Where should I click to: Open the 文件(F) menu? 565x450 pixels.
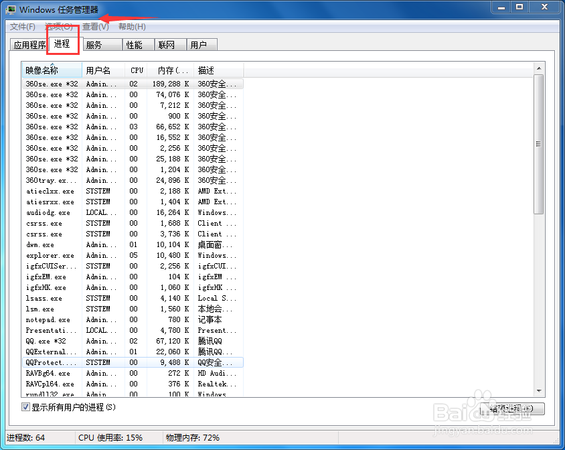pos(22,27)
